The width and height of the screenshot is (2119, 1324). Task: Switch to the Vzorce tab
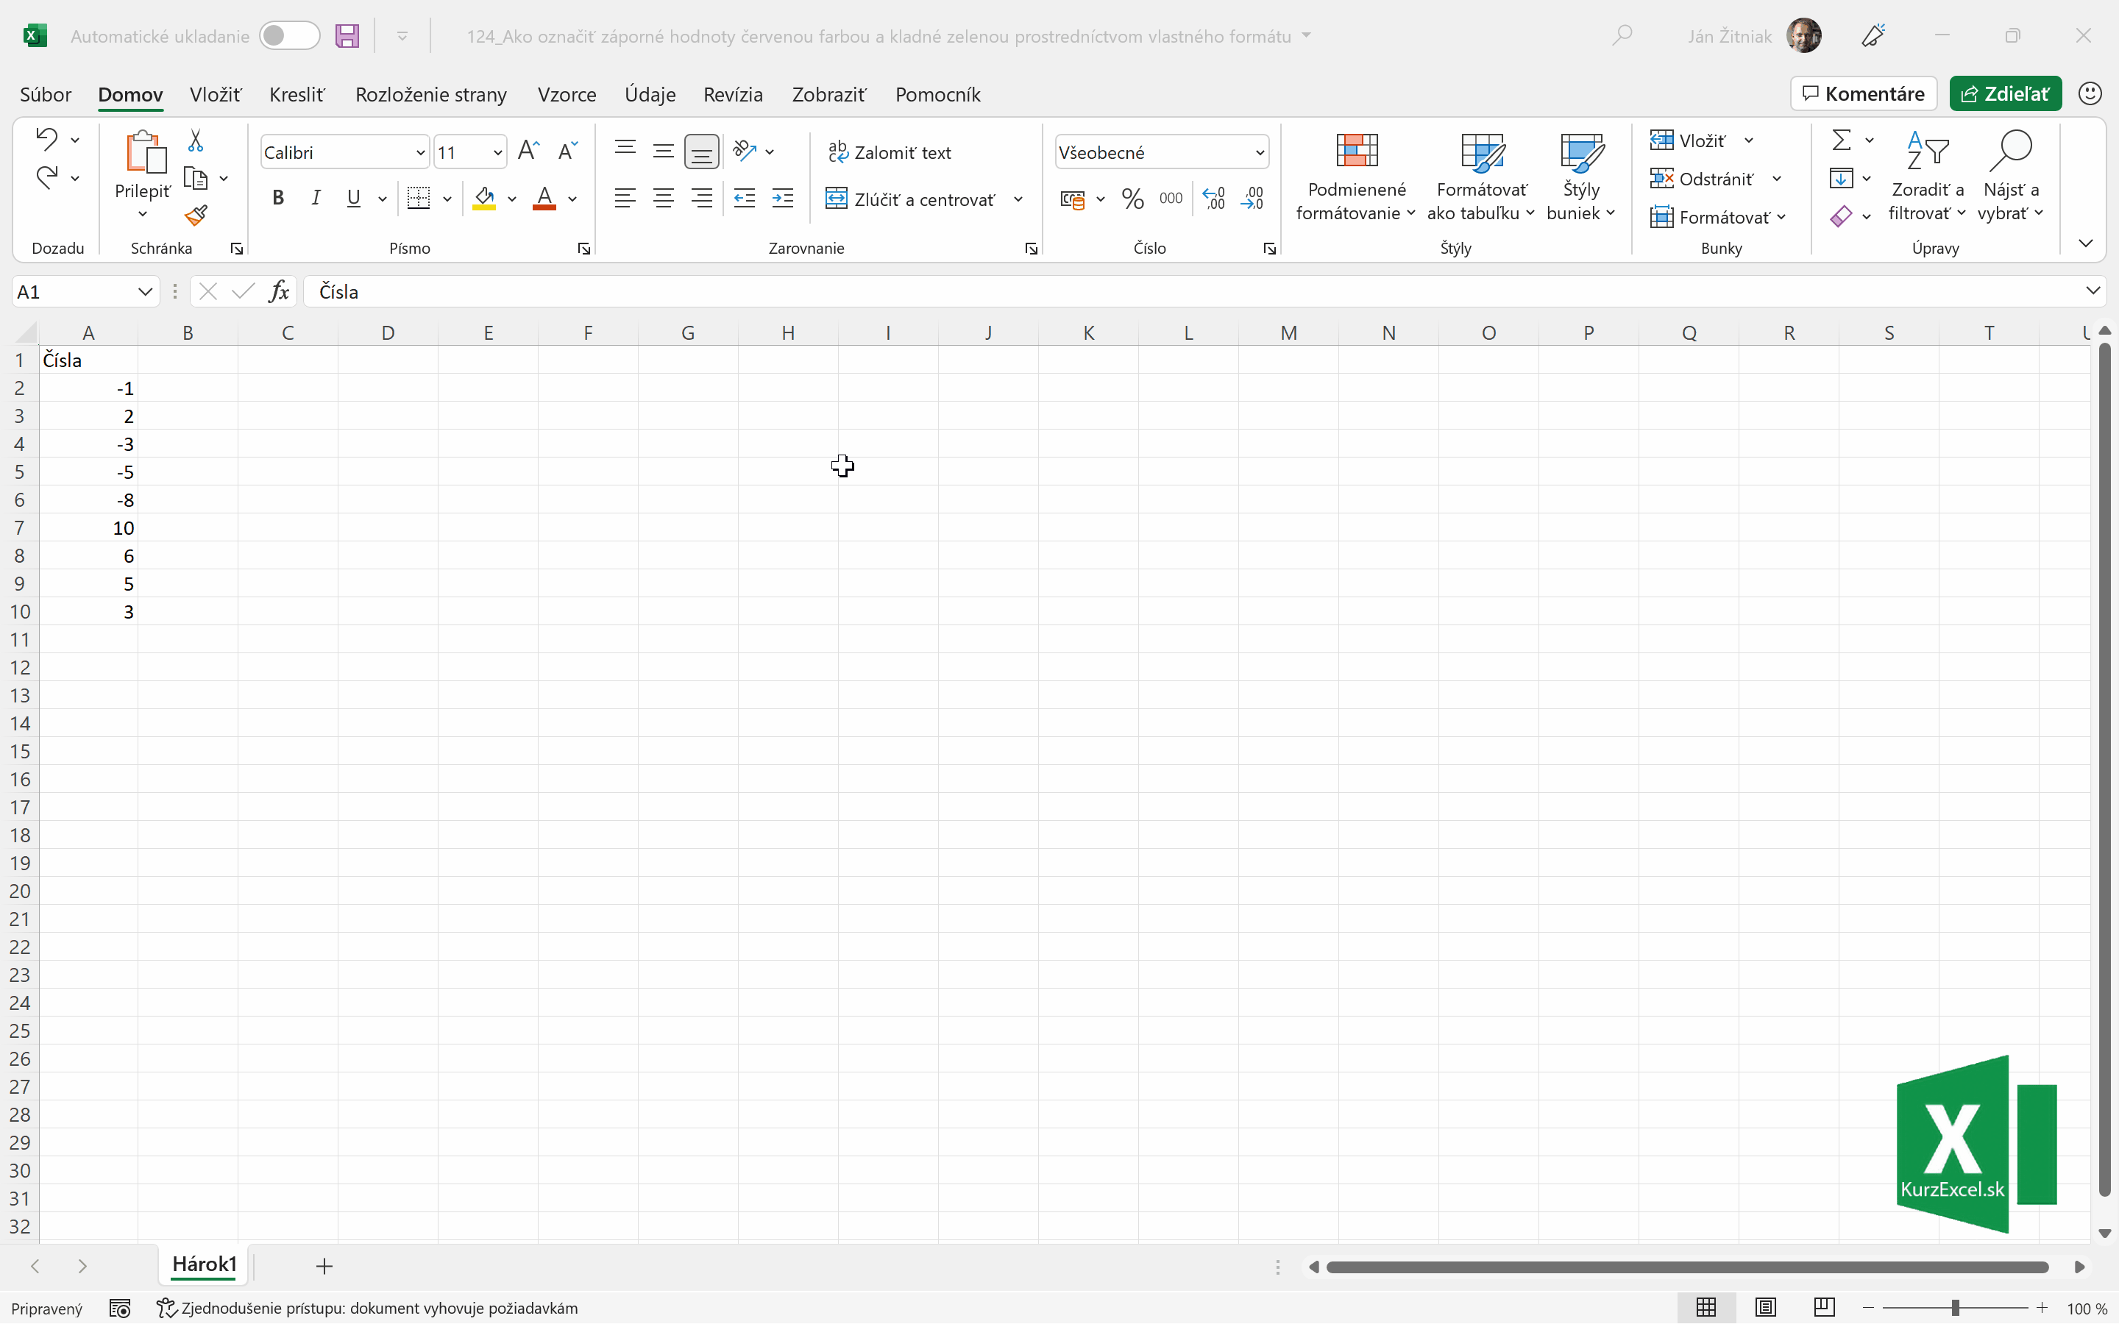(567, 93)
